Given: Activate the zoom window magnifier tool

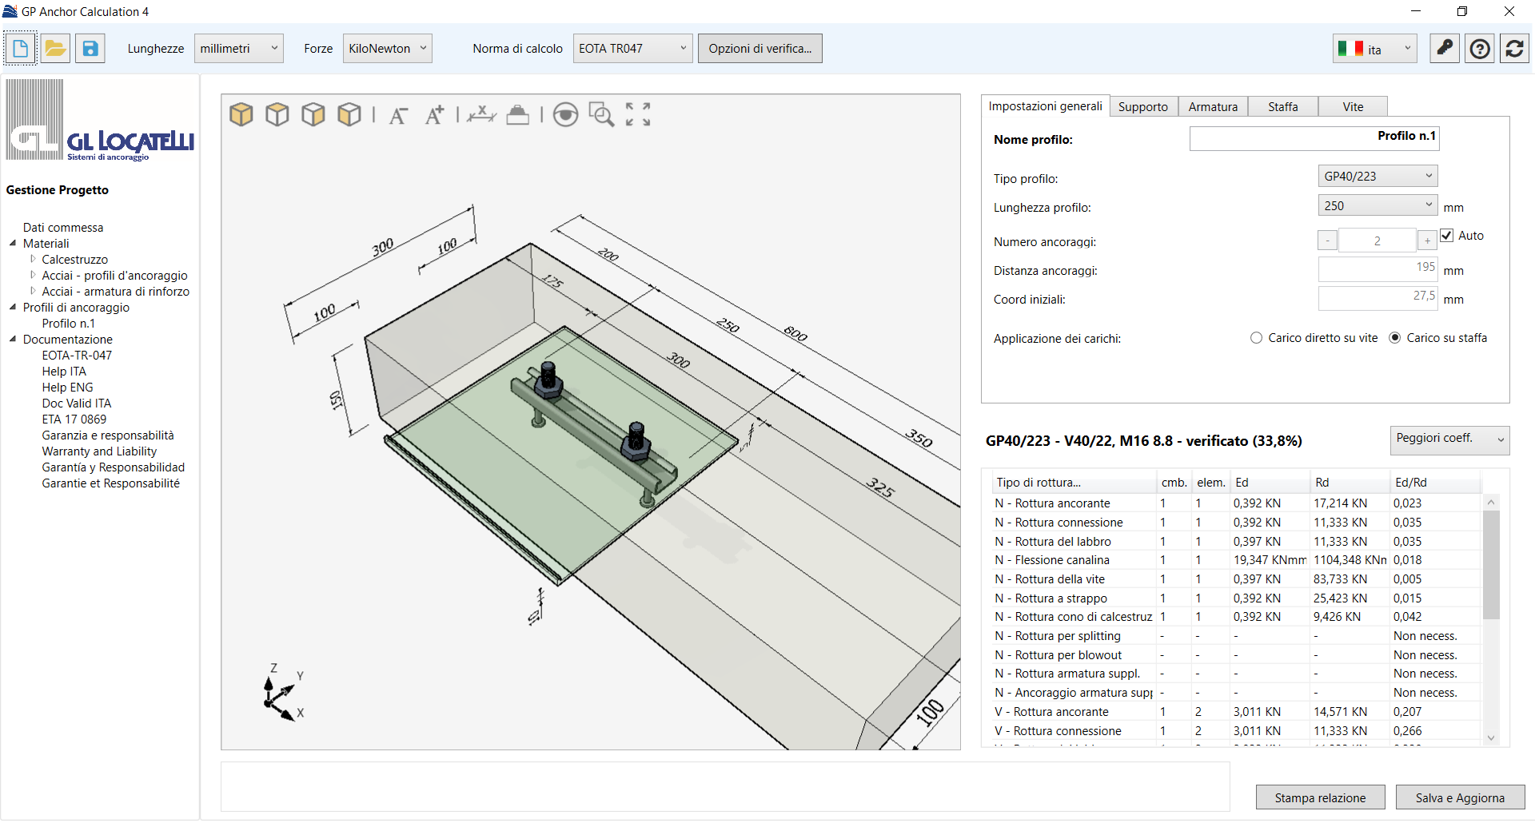Looking at the screenshot, I should click(x=601, y=115).
